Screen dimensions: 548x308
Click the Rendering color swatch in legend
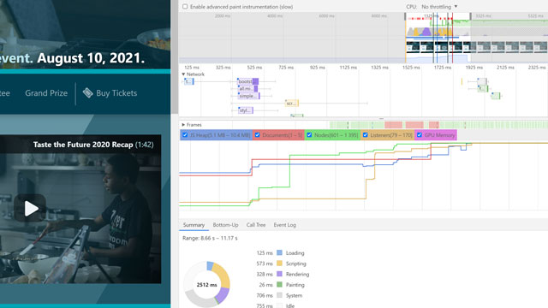click(279, 274)
